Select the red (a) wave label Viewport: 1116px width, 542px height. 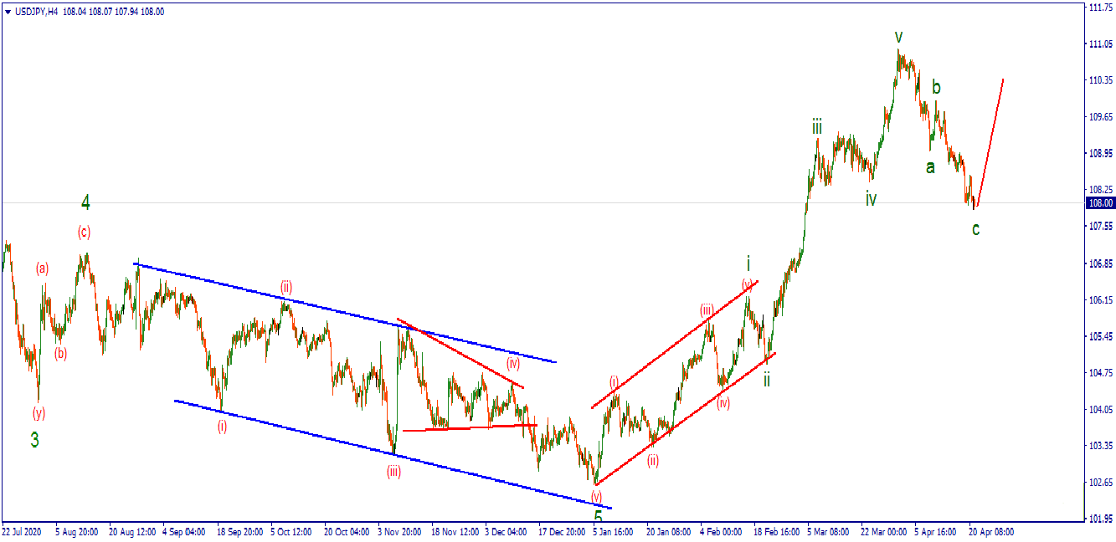(42, 268)
